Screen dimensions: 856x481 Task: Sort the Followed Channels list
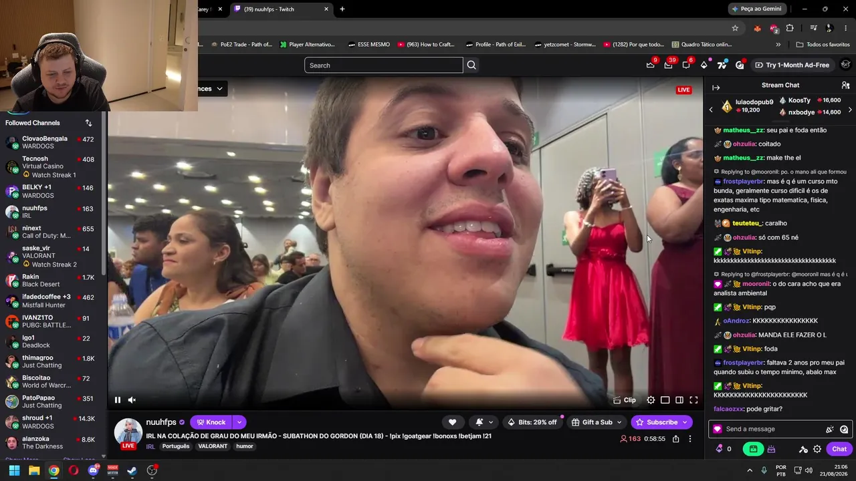tap(88, 123)
